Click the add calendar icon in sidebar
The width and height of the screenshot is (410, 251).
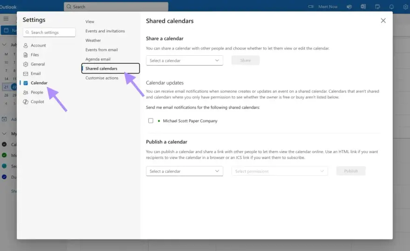(x=4, y=119)
